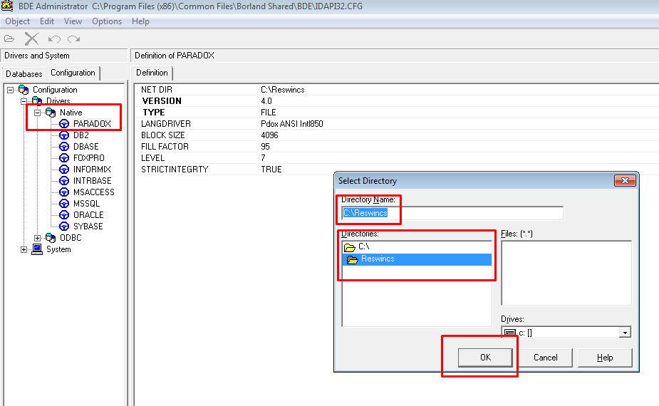The width and height of the screenshot is (659, 406).
Task: Click the BLOCK SIZE value 4096
Action: click(x=269, y=135)
